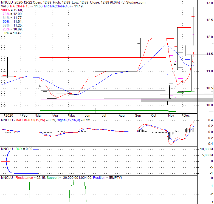Click the 11.0 price axis label
Viewport: 214px width, 204px height.
point(210,71)
